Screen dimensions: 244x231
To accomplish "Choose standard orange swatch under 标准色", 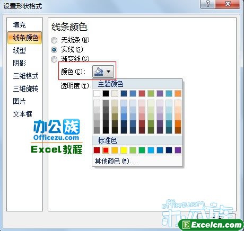I will click(115, 150).
